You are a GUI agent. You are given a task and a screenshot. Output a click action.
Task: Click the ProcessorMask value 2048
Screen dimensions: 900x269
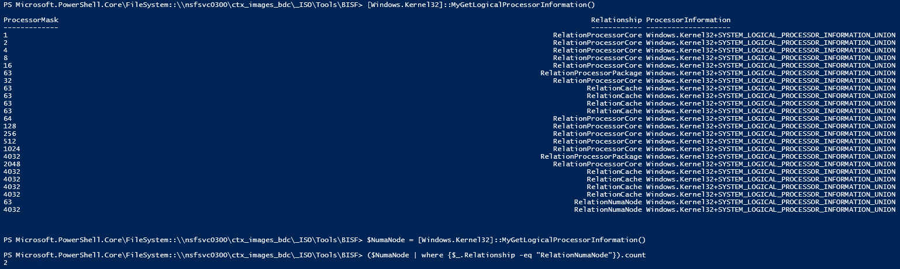(x=12, y=164)
